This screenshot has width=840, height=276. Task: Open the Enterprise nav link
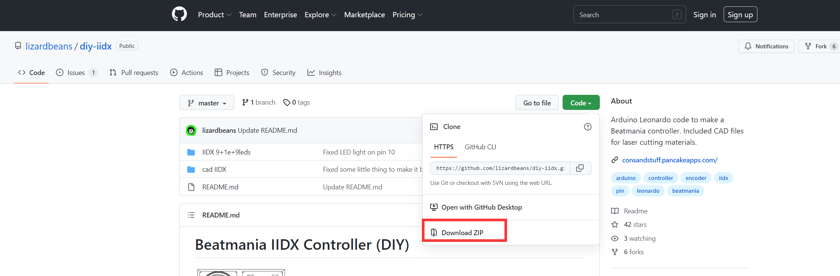point(280,15)
